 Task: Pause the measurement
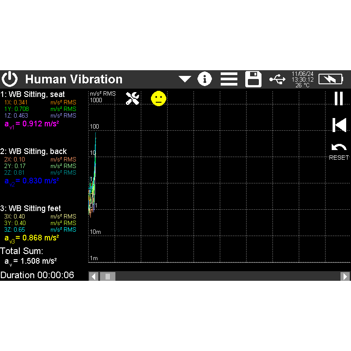point(339,98)
